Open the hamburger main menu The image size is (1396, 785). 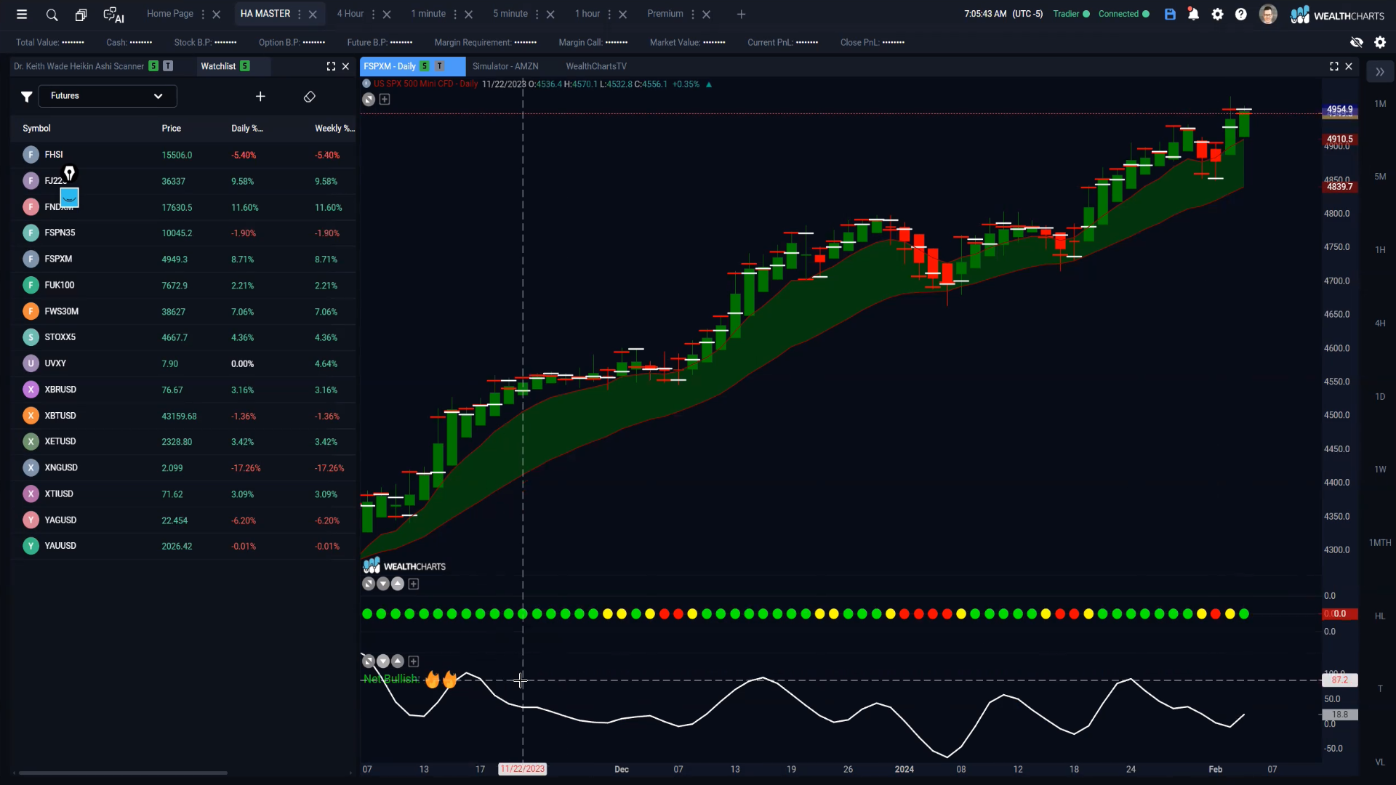point(22,14)
